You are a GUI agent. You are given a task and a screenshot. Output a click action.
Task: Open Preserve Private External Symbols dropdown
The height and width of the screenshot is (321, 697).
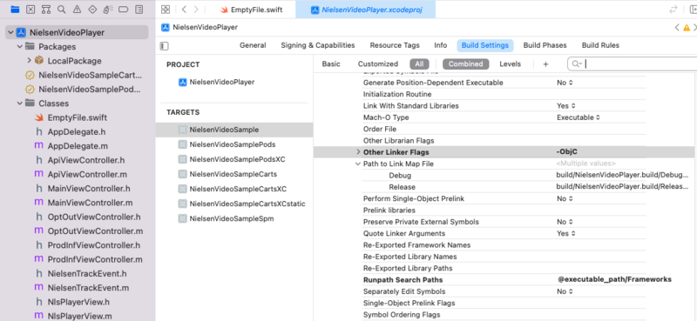coord(565,222)
